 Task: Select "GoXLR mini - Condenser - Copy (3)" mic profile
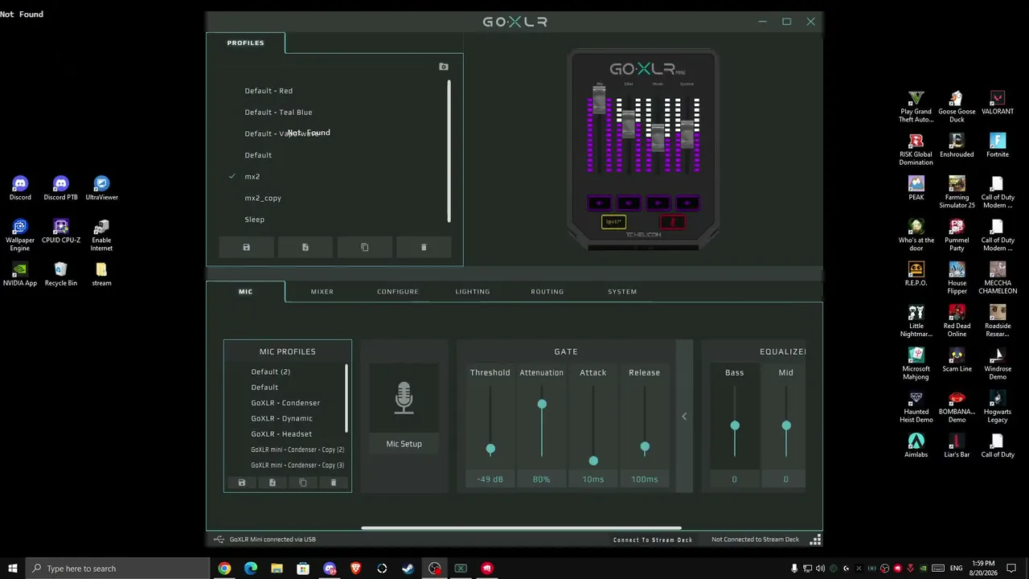pyautogui.click(x=297, y=466)
